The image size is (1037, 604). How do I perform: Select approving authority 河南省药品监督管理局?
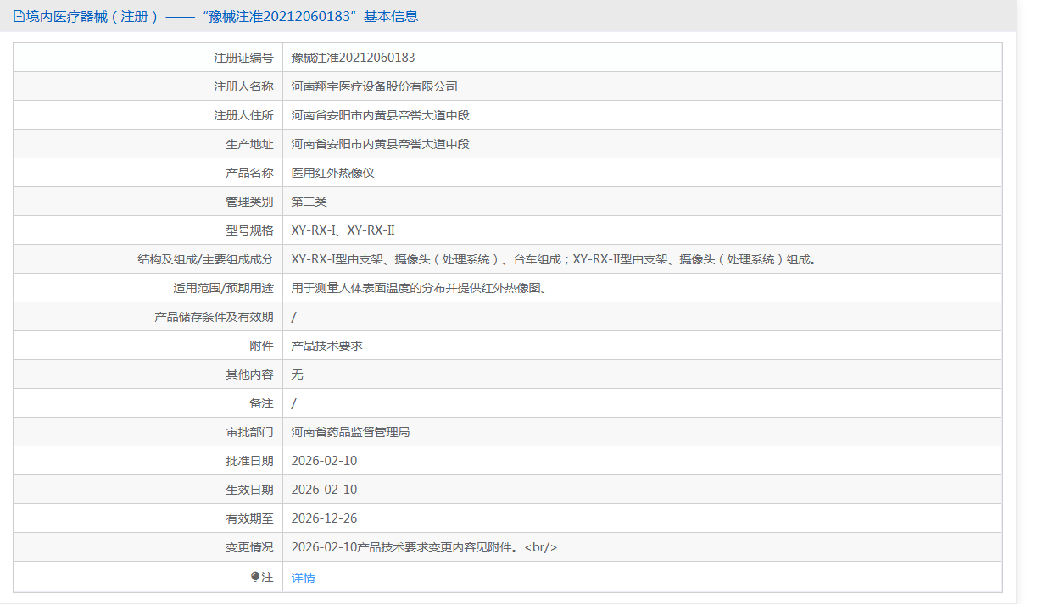click(x=350, y=432)
